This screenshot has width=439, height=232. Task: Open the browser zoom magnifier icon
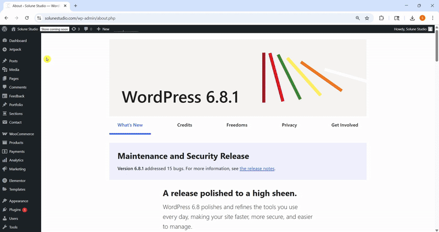pyautogui.click(x=358, y=18)
